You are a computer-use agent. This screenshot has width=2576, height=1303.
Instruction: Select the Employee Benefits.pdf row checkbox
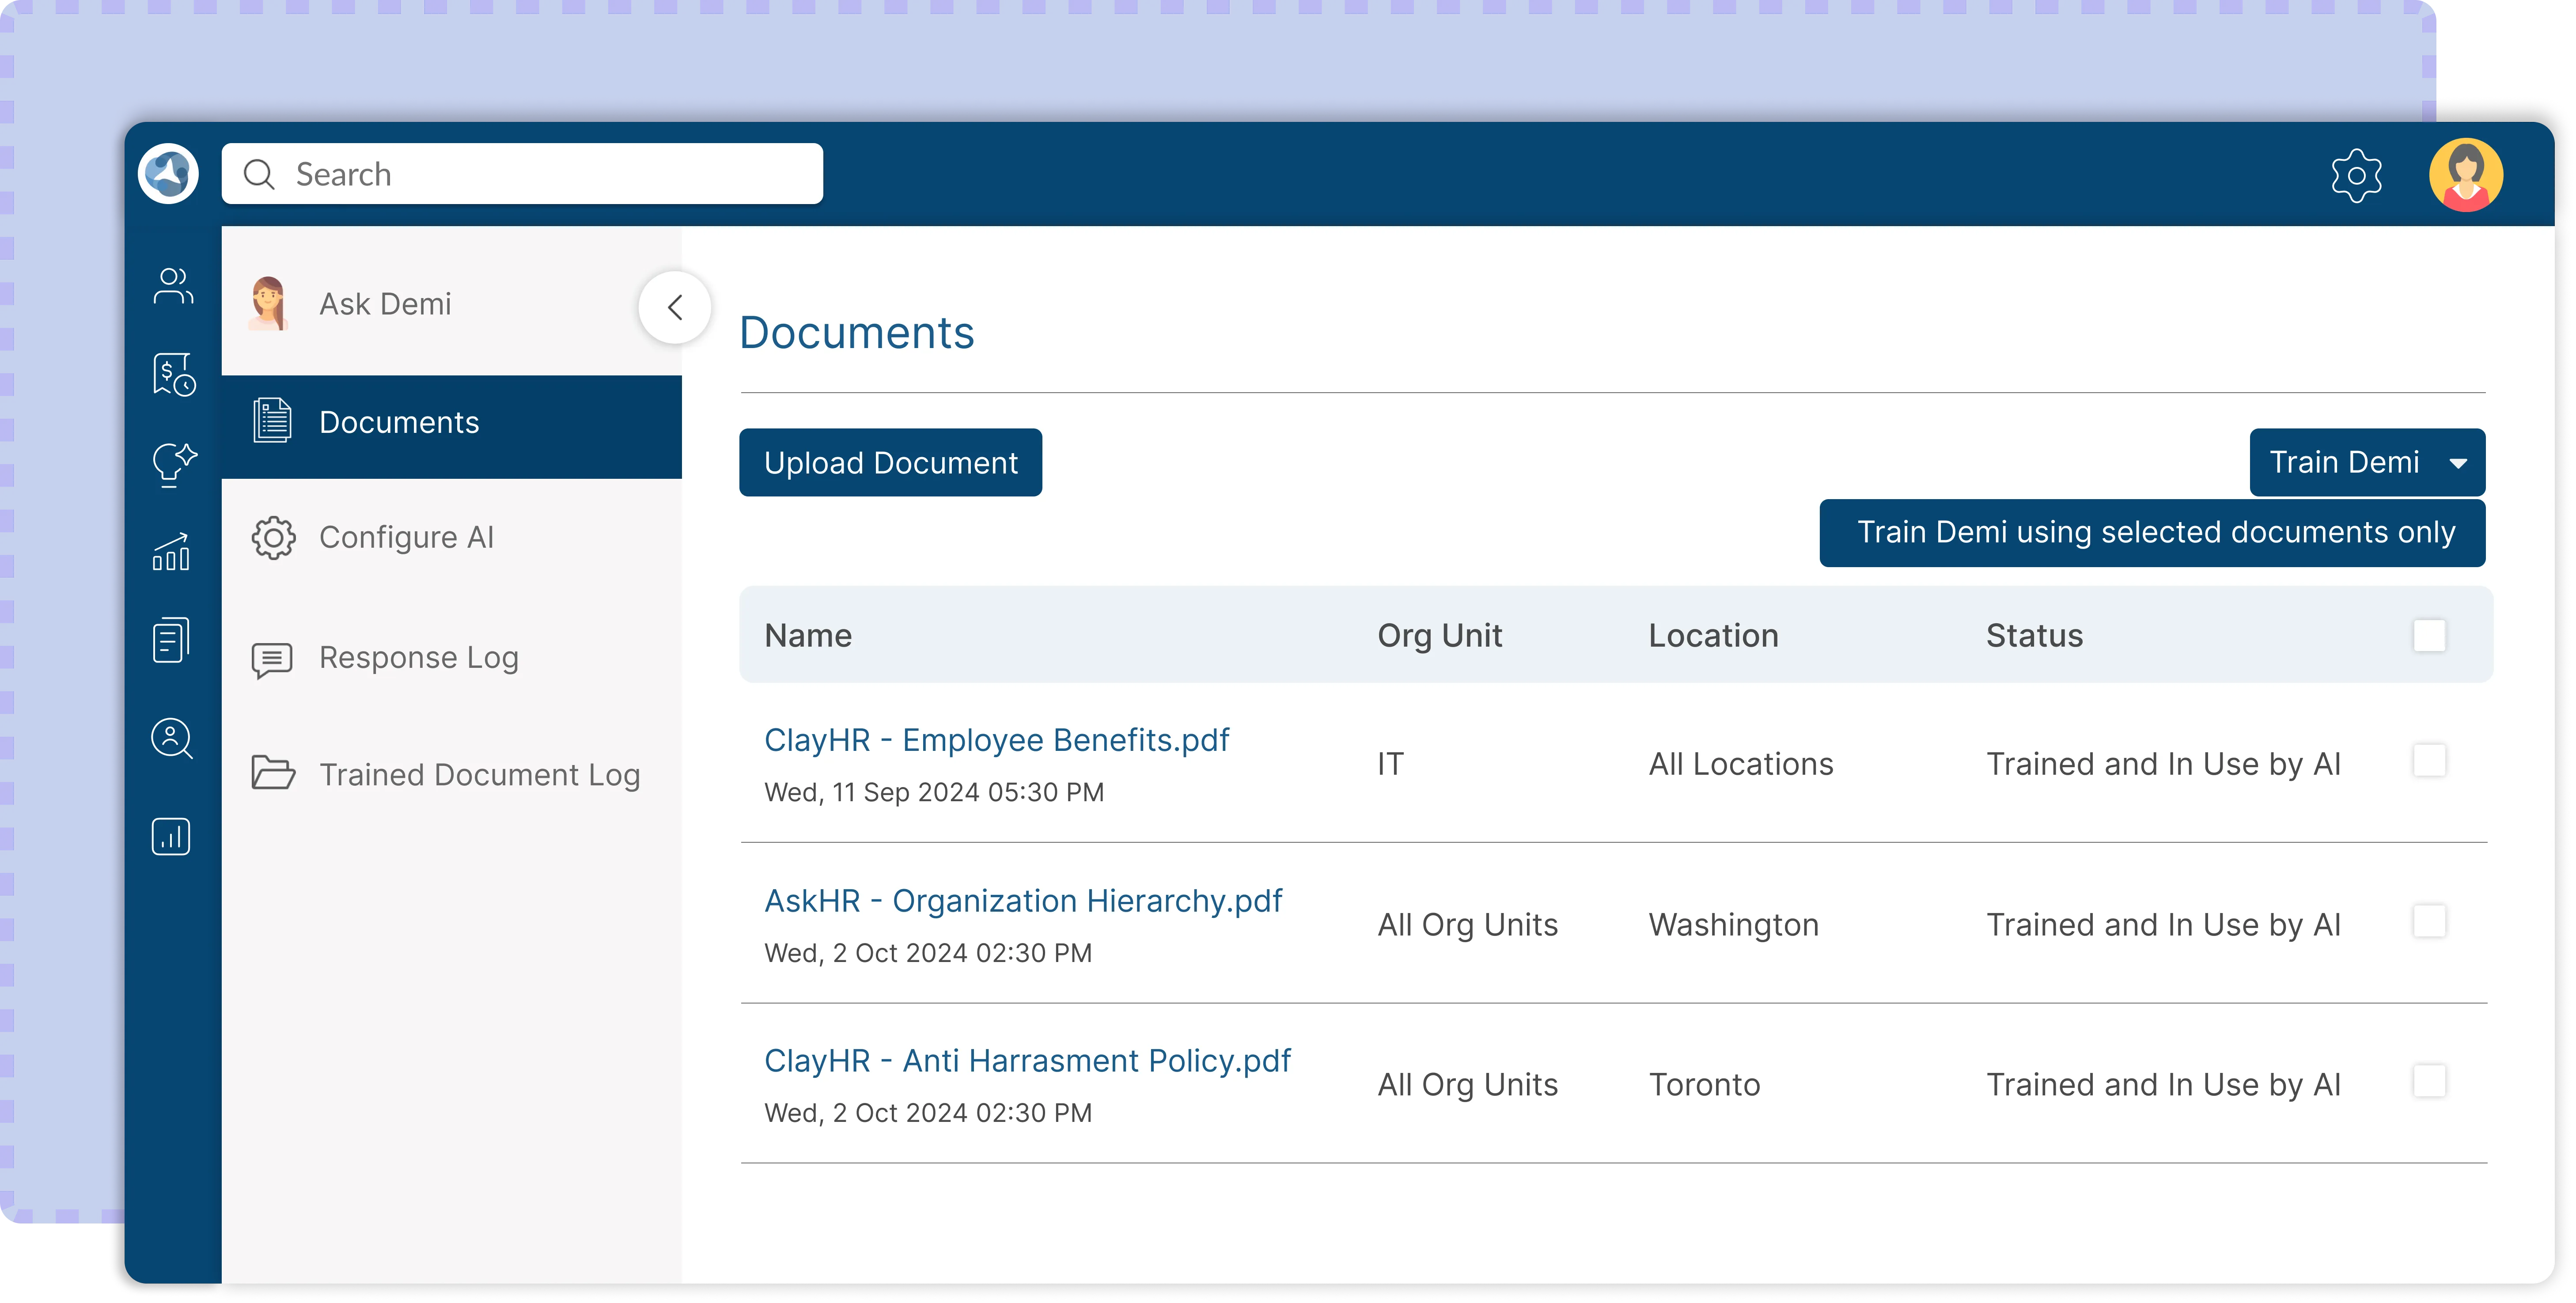pyautogui.click(x=2429, y=761)
